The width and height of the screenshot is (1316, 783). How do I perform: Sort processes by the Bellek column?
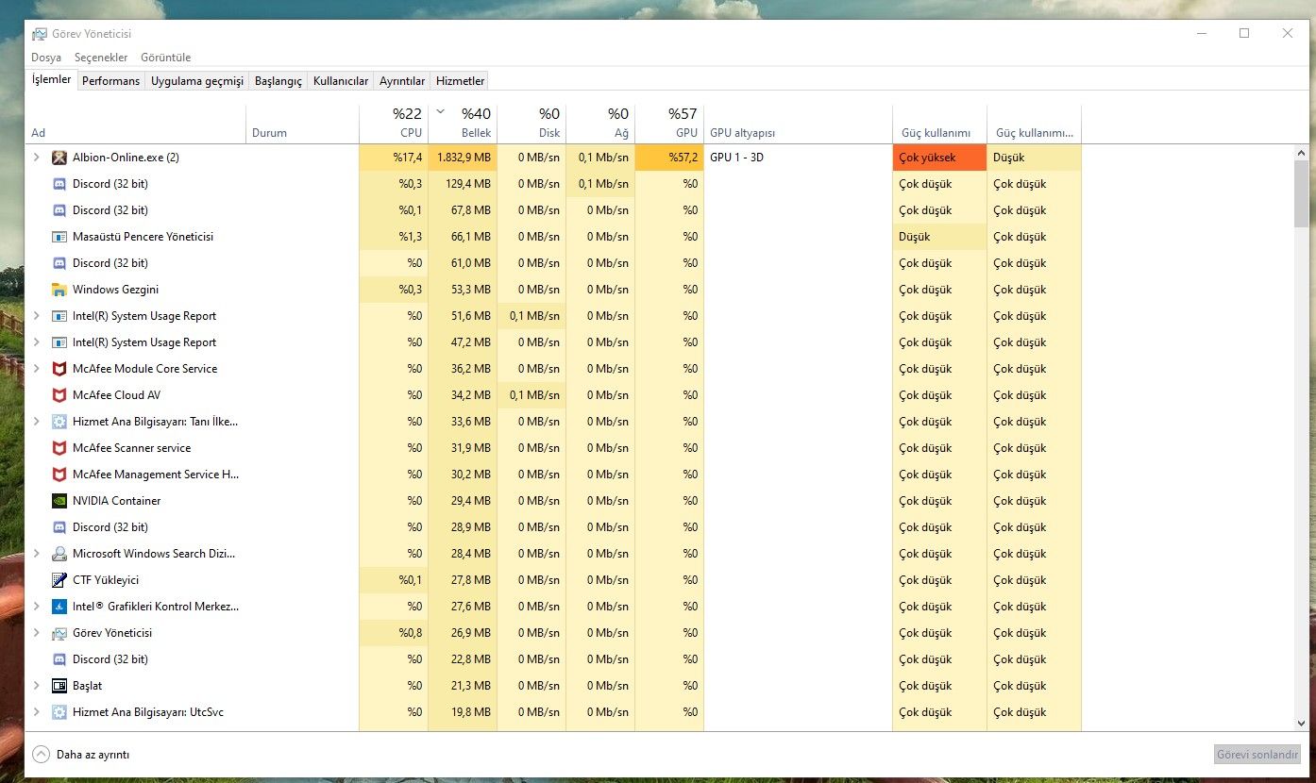click(463, 125)
